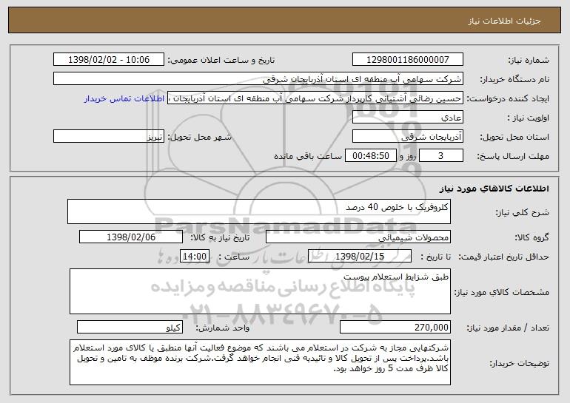Click the label استان محل تحویل
The height and width of the screenshot is (403, 570).
point(514,137)
